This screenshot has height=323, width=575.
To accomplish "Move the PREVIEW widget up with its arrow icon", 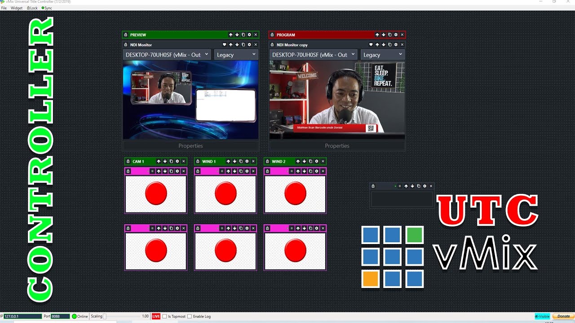I will [231, 35].
